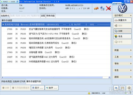Select fault row 16502 P0118
The height and width of the screenshot is (95, 133).
[56, 61]
